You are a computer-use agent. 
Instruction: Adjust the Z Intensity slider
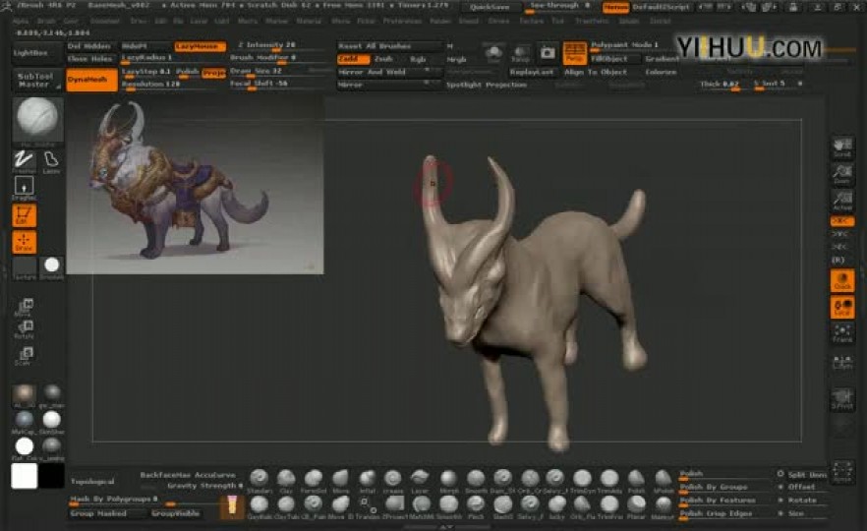pos(280,46)
